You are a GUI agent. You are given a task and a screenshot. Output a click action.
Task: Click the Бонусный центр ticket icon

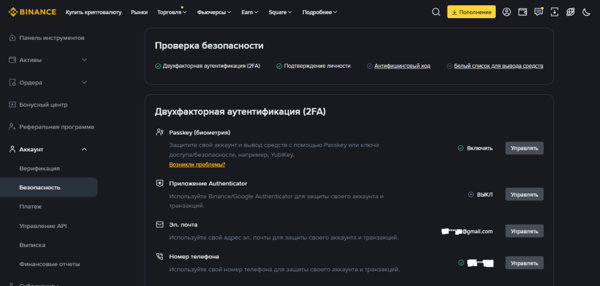pyautogui.click(x=12, y=105)
